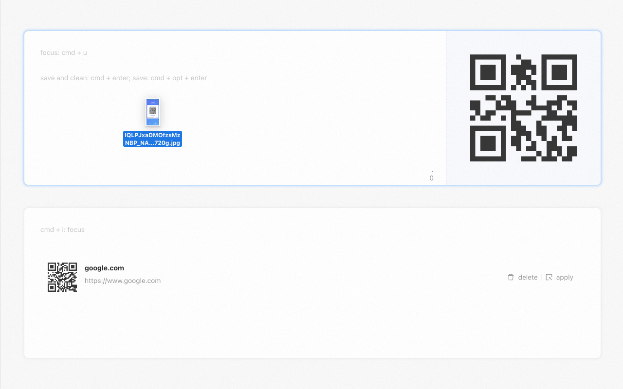Select the highlighted attachment filename label
Screen dimensions: 623x389
tap(152, 139)
